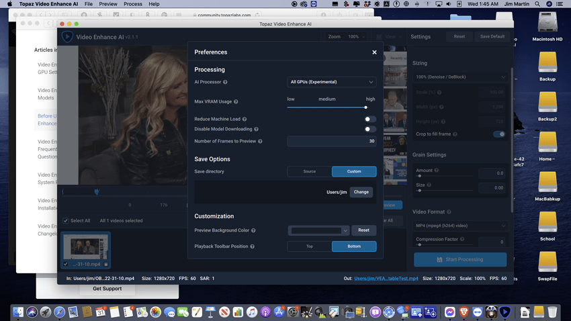571x321 pixels.
Task: Close the Preferences dialog with the X
Action: tap(374, 52)
